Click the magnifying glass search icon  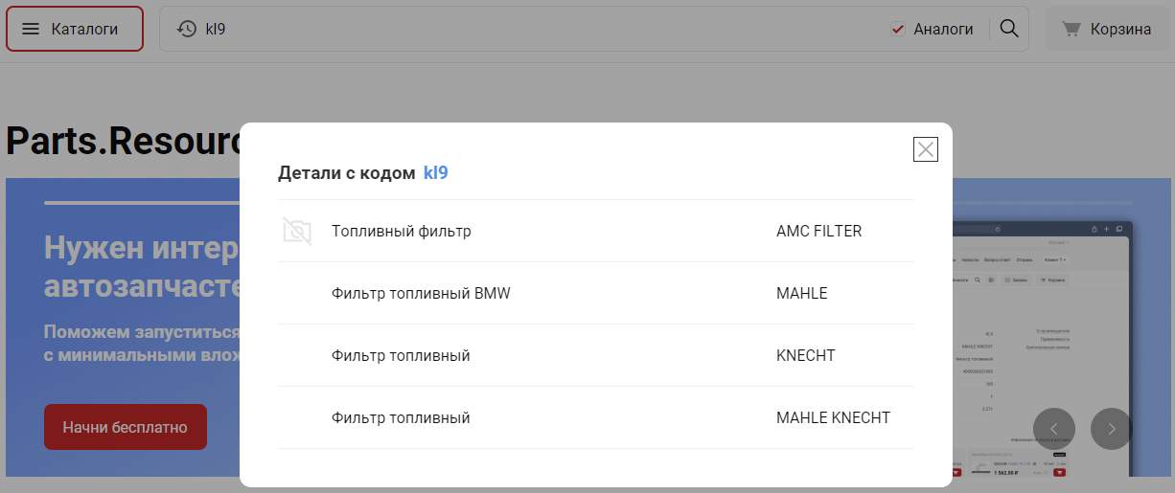[1008, 29]
